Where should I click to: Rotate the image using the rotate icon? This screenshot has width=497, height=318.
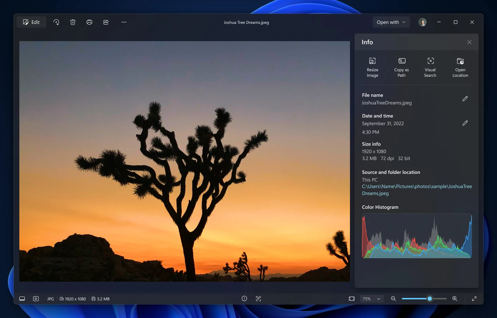56,22
